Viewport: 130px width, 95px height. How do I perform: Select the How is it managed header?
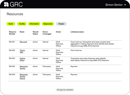pyautogui.click(x=47, y=33)
